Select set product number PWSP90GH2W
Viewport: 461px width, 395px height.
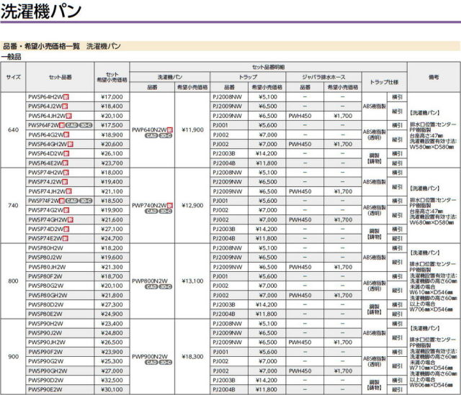click(48, 371)
